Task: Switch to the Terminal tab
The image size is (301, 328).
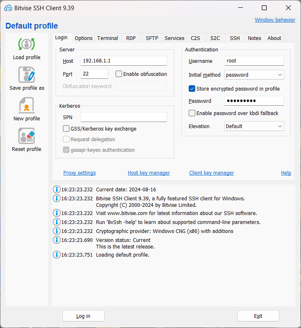Action: point(108,38)
